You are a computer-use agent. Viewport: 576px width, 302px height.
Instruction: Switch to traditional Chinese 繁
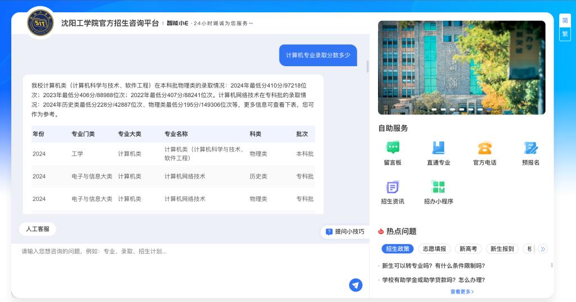pos(565,34)
